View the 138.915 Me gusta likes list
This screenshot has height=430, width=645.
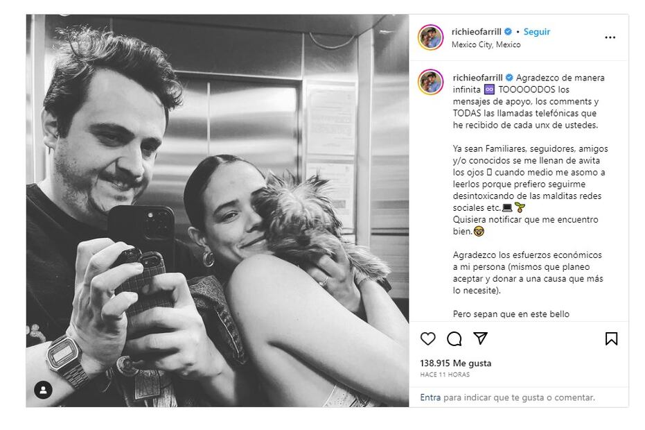[x=455, y=363]
